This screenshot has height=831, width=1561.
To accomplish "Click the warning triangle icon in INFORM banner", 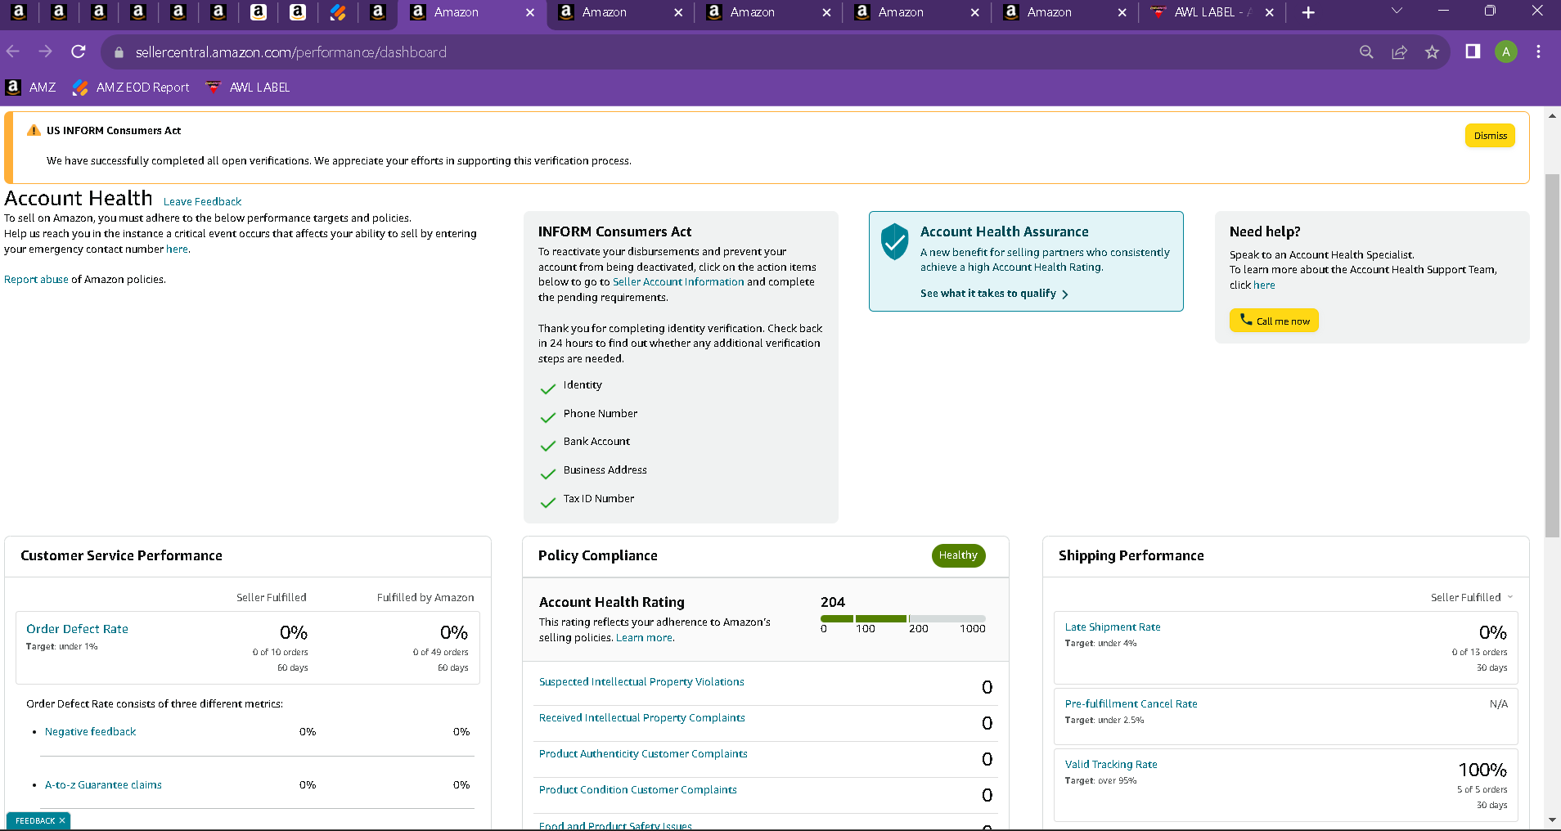I will point(34,130).
